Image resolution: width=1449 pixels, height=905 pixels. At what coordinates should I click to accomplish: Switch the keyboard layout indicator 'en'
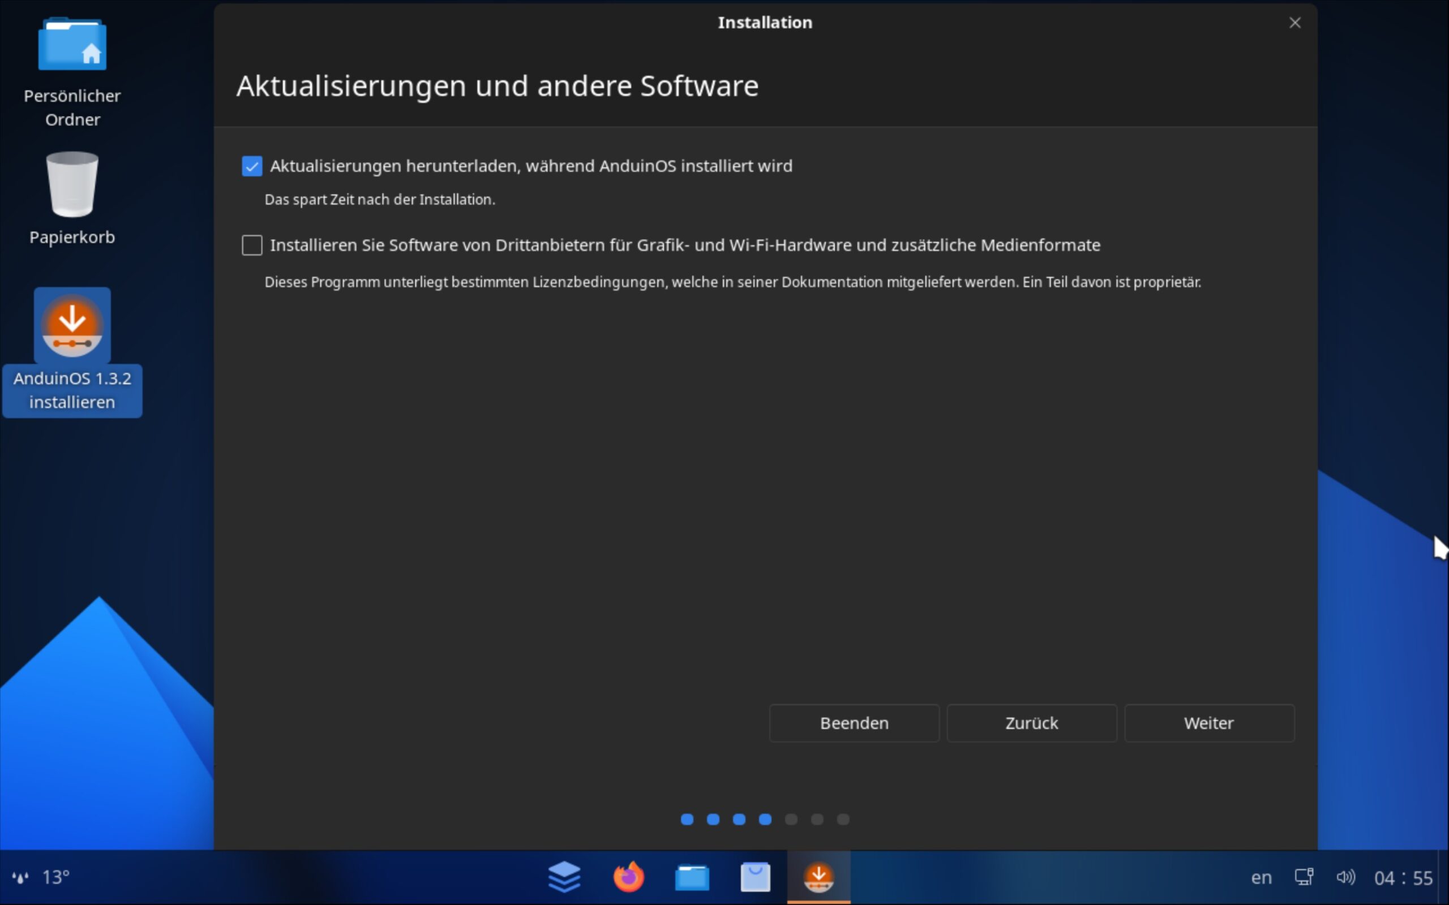point(1261,877)
